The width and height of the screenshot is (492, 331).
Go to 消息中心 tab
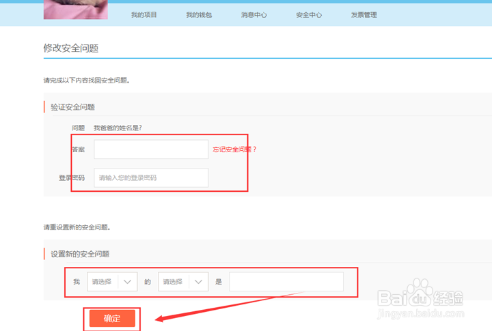[x=254, y=15]
